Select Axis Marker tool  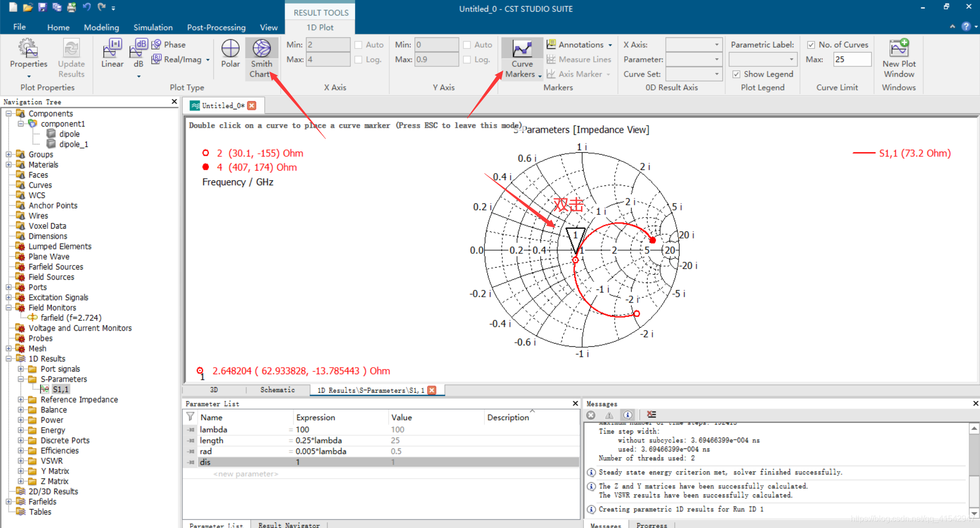(x=578, y=74)
